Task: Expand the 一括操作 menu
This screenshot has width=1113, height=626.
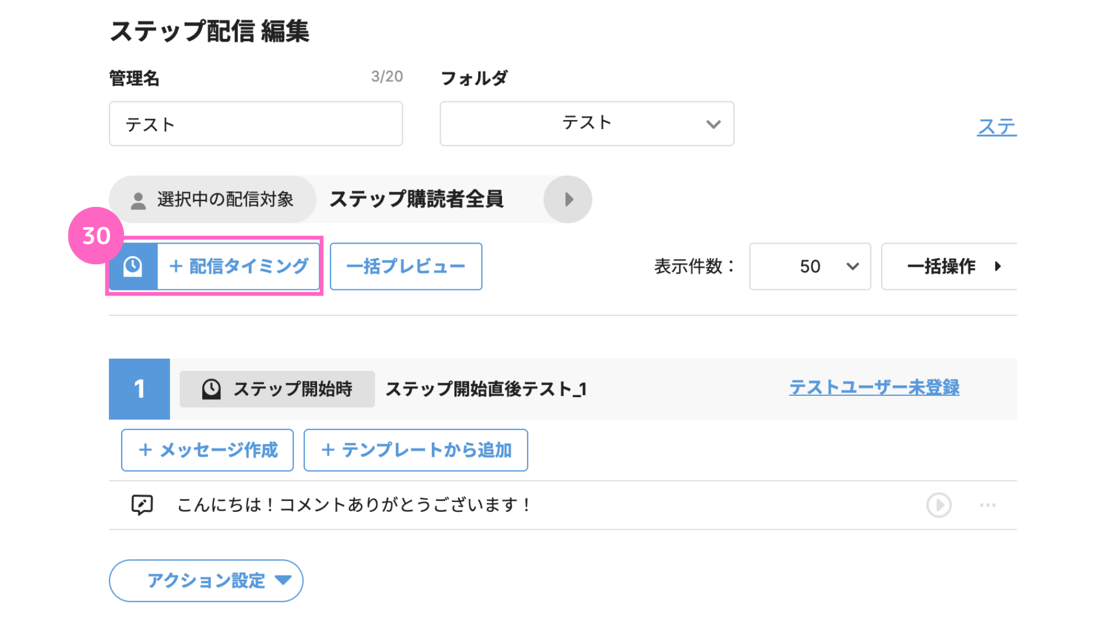Action: click(x=949, y=266)
